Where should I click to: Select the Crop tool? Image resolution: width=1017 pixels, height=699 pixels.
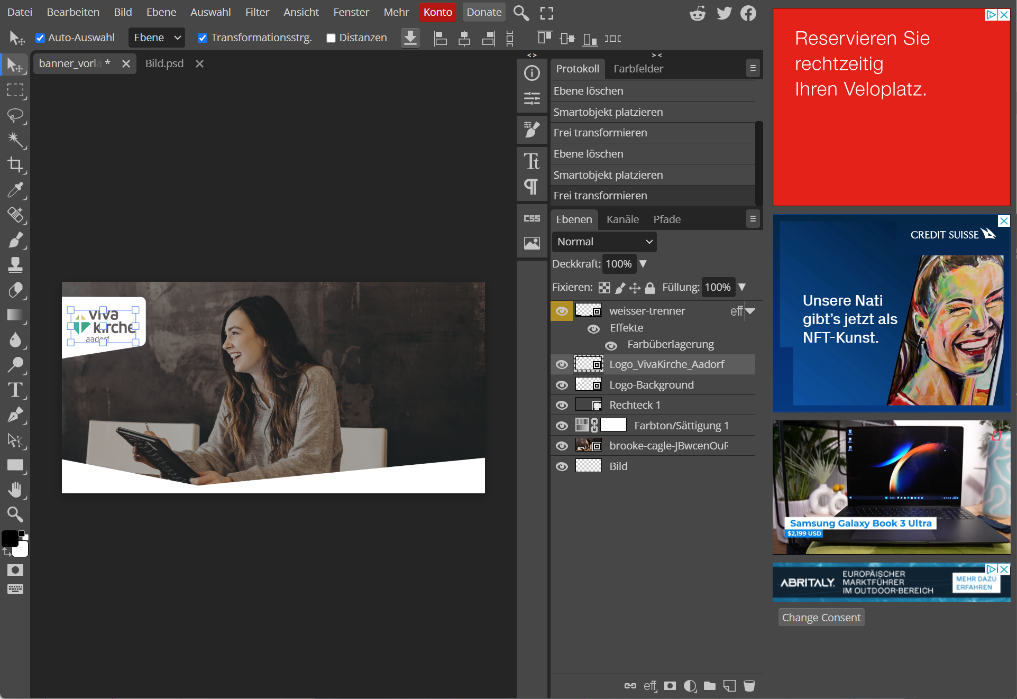coord(15,165)
